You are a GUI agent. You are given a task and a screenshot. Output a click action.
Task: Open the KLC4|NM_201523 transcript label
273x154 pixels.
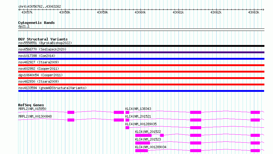[148, 139]
